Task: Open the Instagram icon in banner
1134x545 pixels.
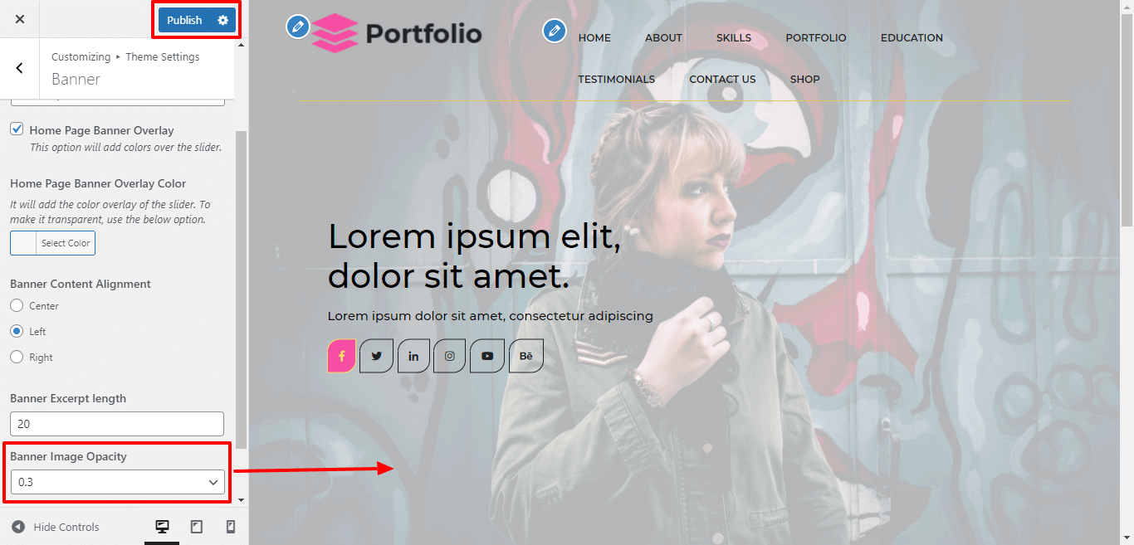Action: [449, 356]
